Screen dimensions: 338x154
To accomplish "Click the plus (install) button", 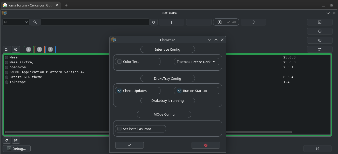I will pyautogui.click(x=171, y=22).
